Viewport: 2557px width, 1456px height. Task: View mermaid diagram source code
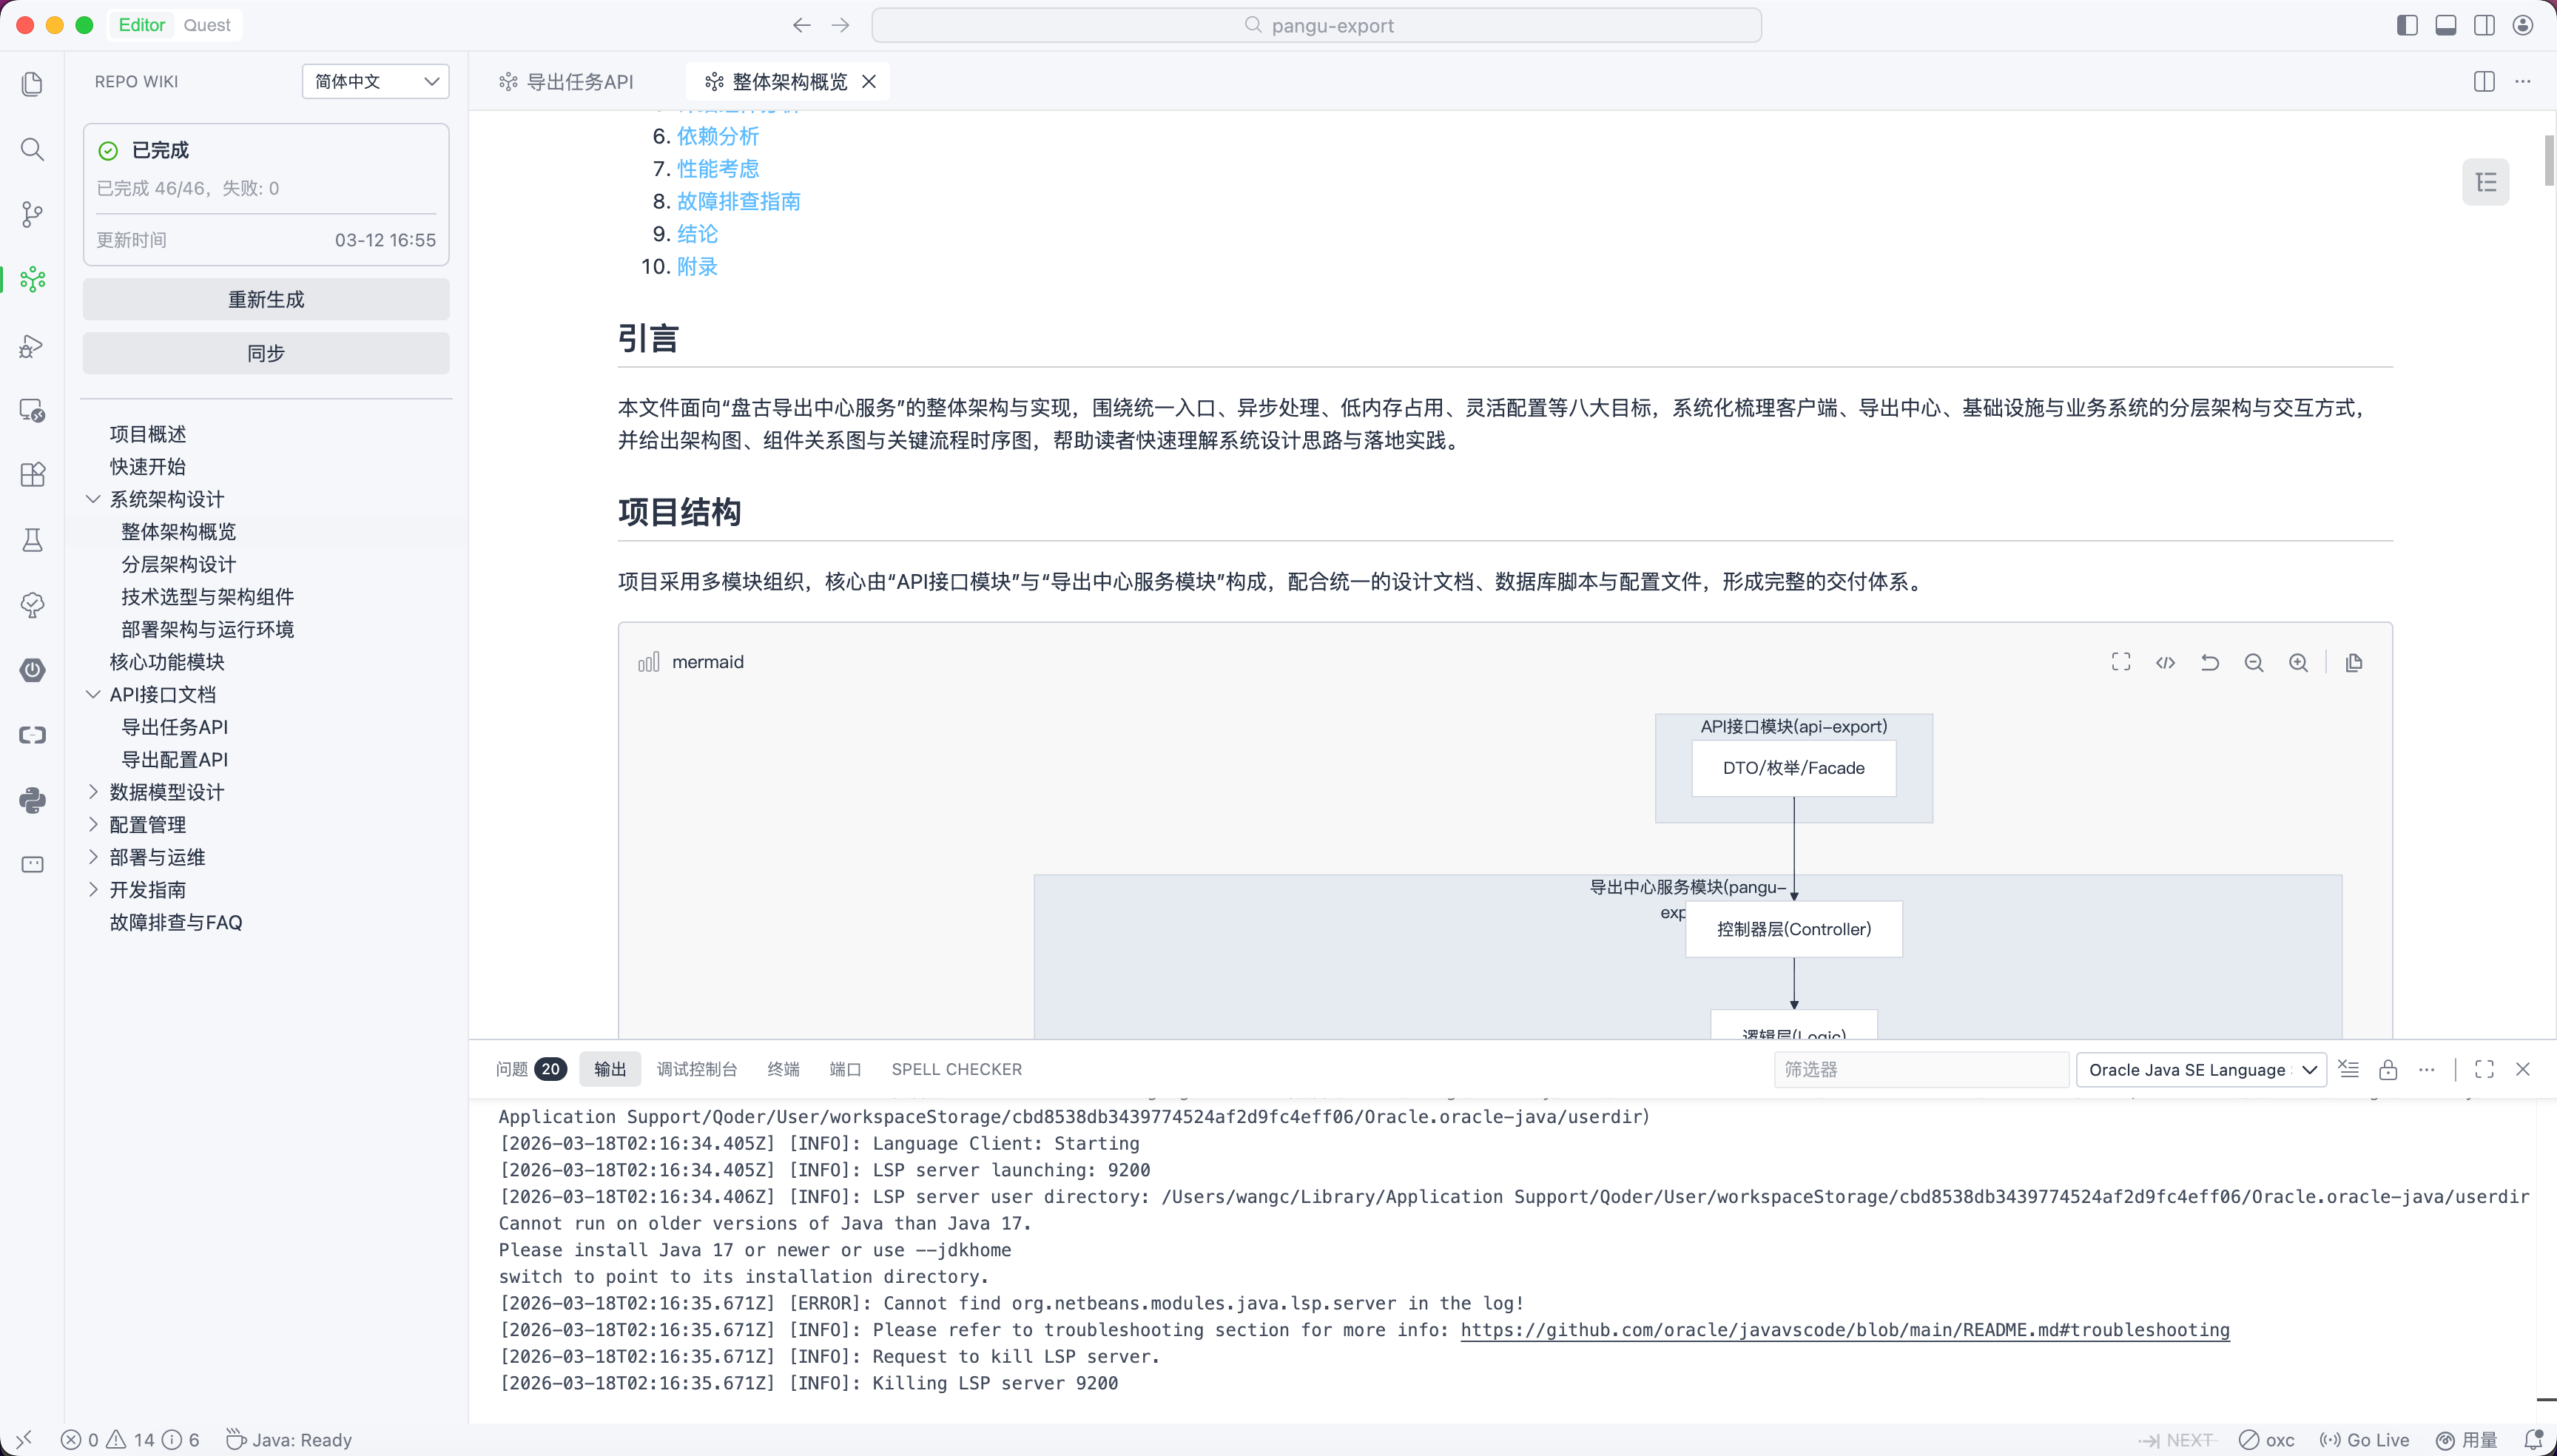[2165, 662]
